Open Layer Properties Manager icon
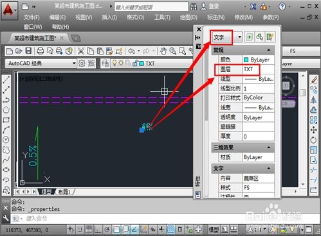This screenshot has height=236, width=321. 105,63
